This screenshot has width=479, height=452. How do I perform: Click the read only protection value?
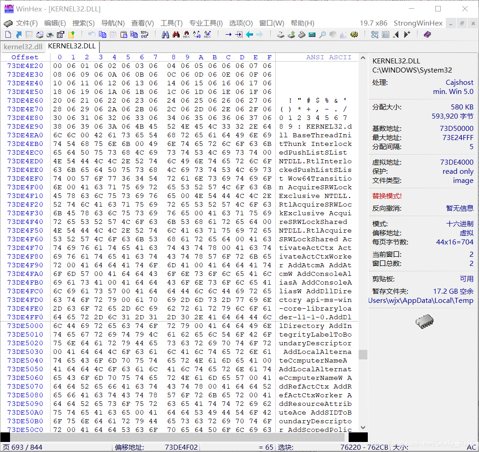point(458,171)
